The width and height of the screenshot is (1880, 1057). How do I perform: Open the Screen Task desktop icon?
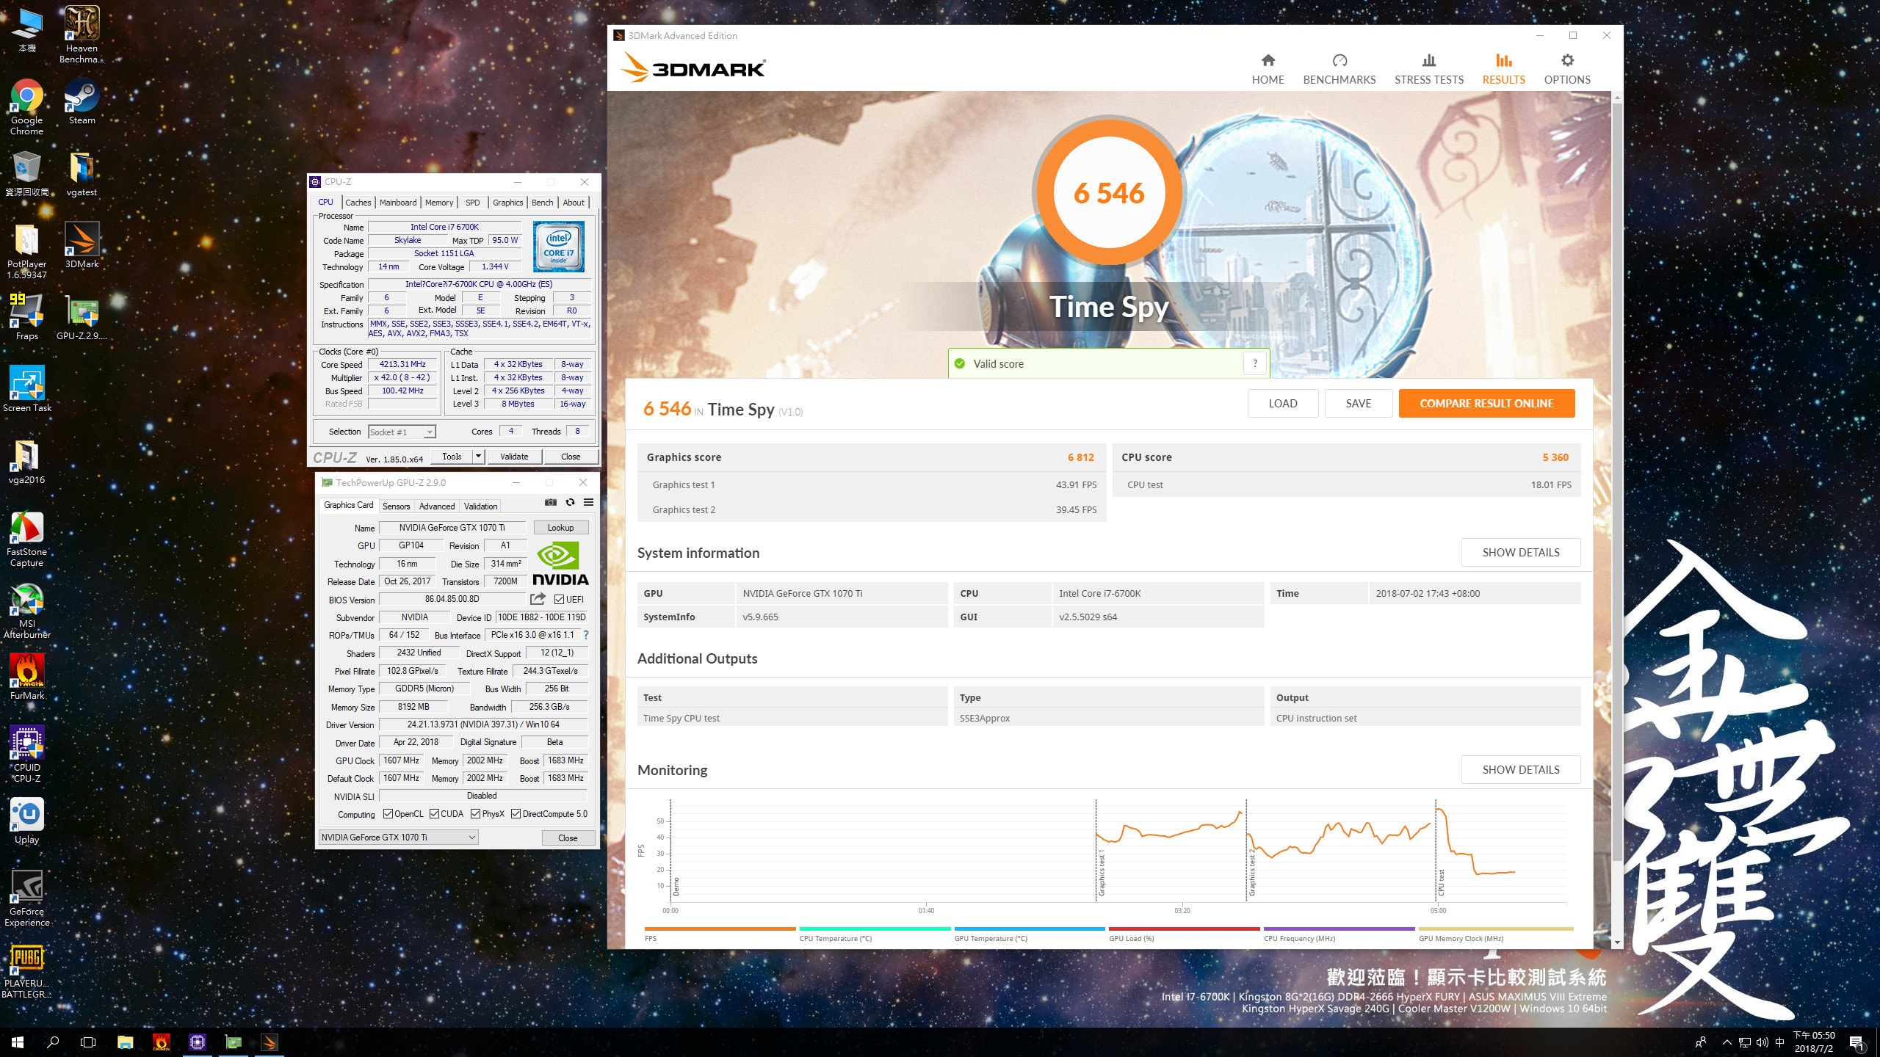[x=26, y=390]
